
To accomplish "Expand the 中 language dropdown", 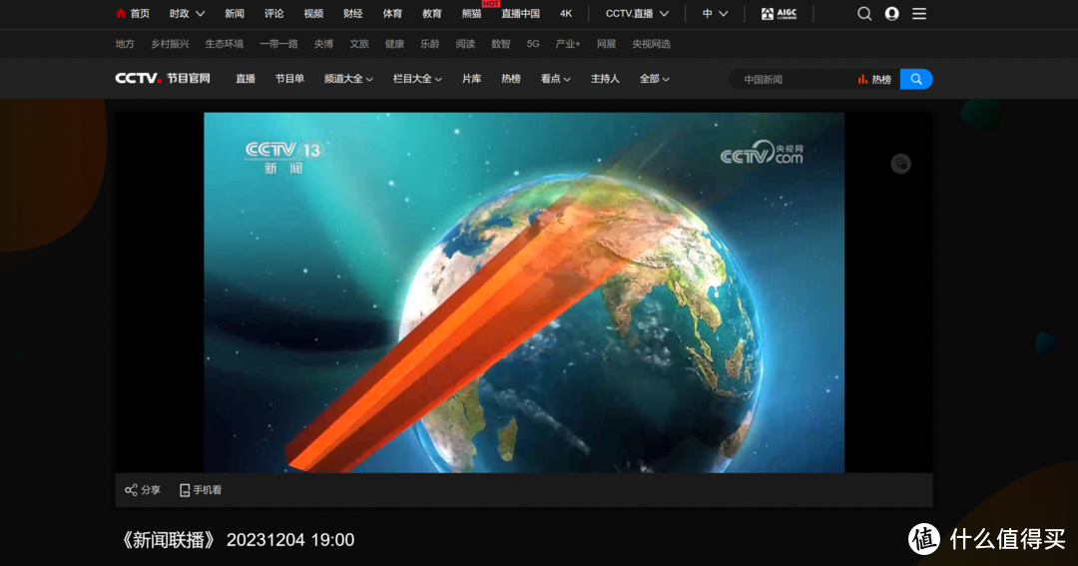I will click(715, 14).
